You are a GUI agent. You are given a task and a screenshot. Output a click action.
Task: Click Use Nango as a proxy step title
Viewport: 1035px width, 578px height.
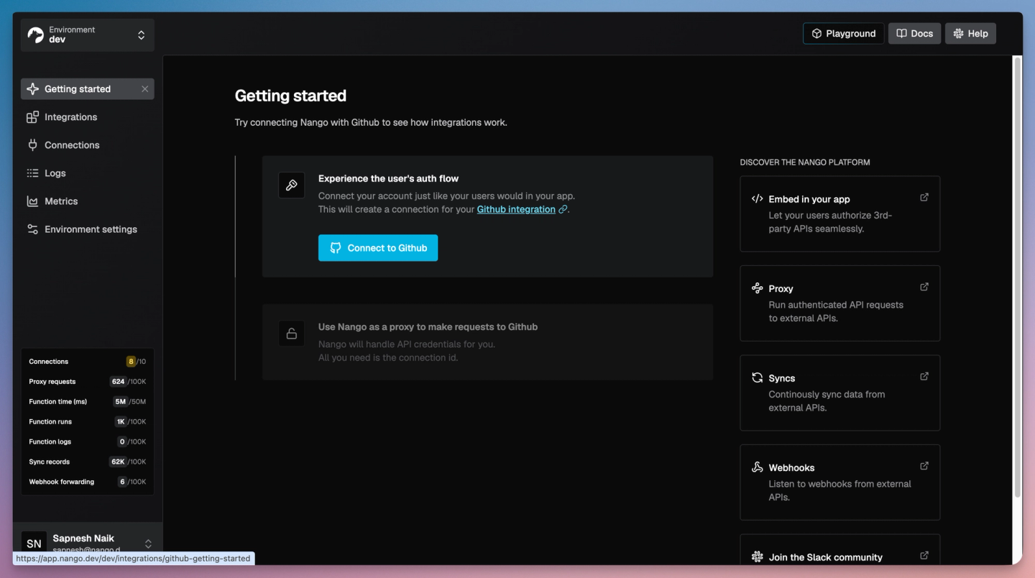click(428, 327)
